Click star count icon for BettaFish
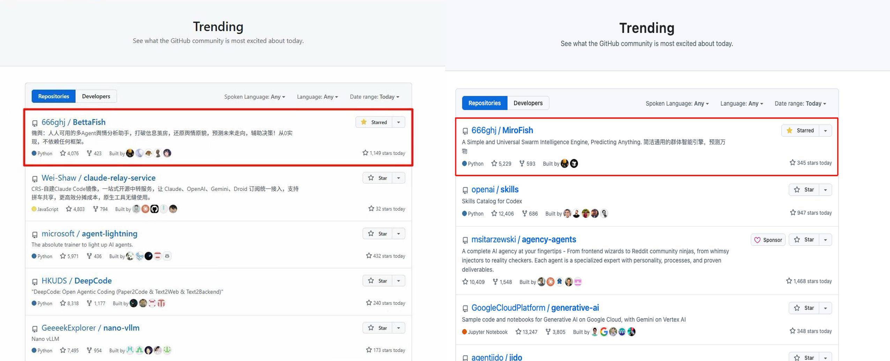The width and height of the screenshot is (890, 361). click(x=63, y=153)
